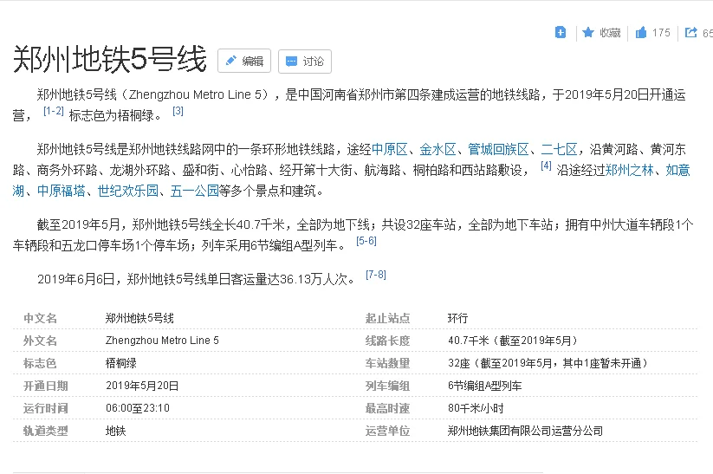Click the value 80千米/小时

pos(476,408)
